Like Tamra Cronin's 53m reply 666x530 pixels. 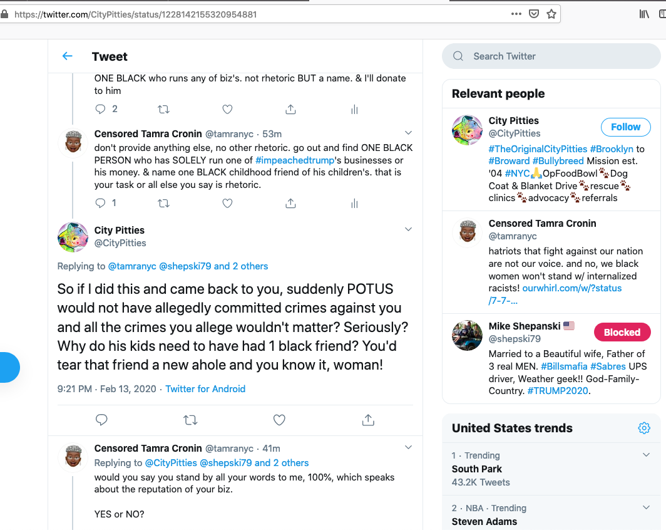(227, 203)
